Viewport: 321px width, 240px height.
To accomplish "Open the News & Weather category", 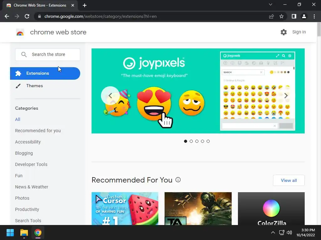I will tap(32, 187).
